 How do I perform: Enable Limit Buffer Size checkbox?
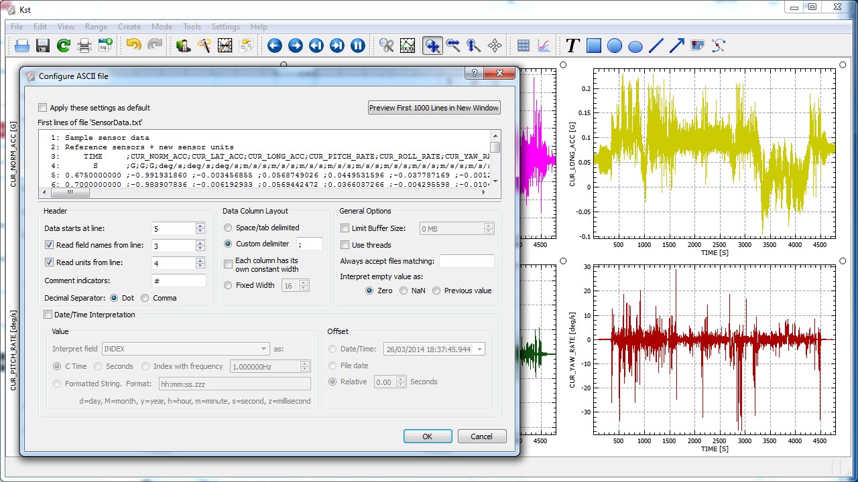[x=345, y=228]
